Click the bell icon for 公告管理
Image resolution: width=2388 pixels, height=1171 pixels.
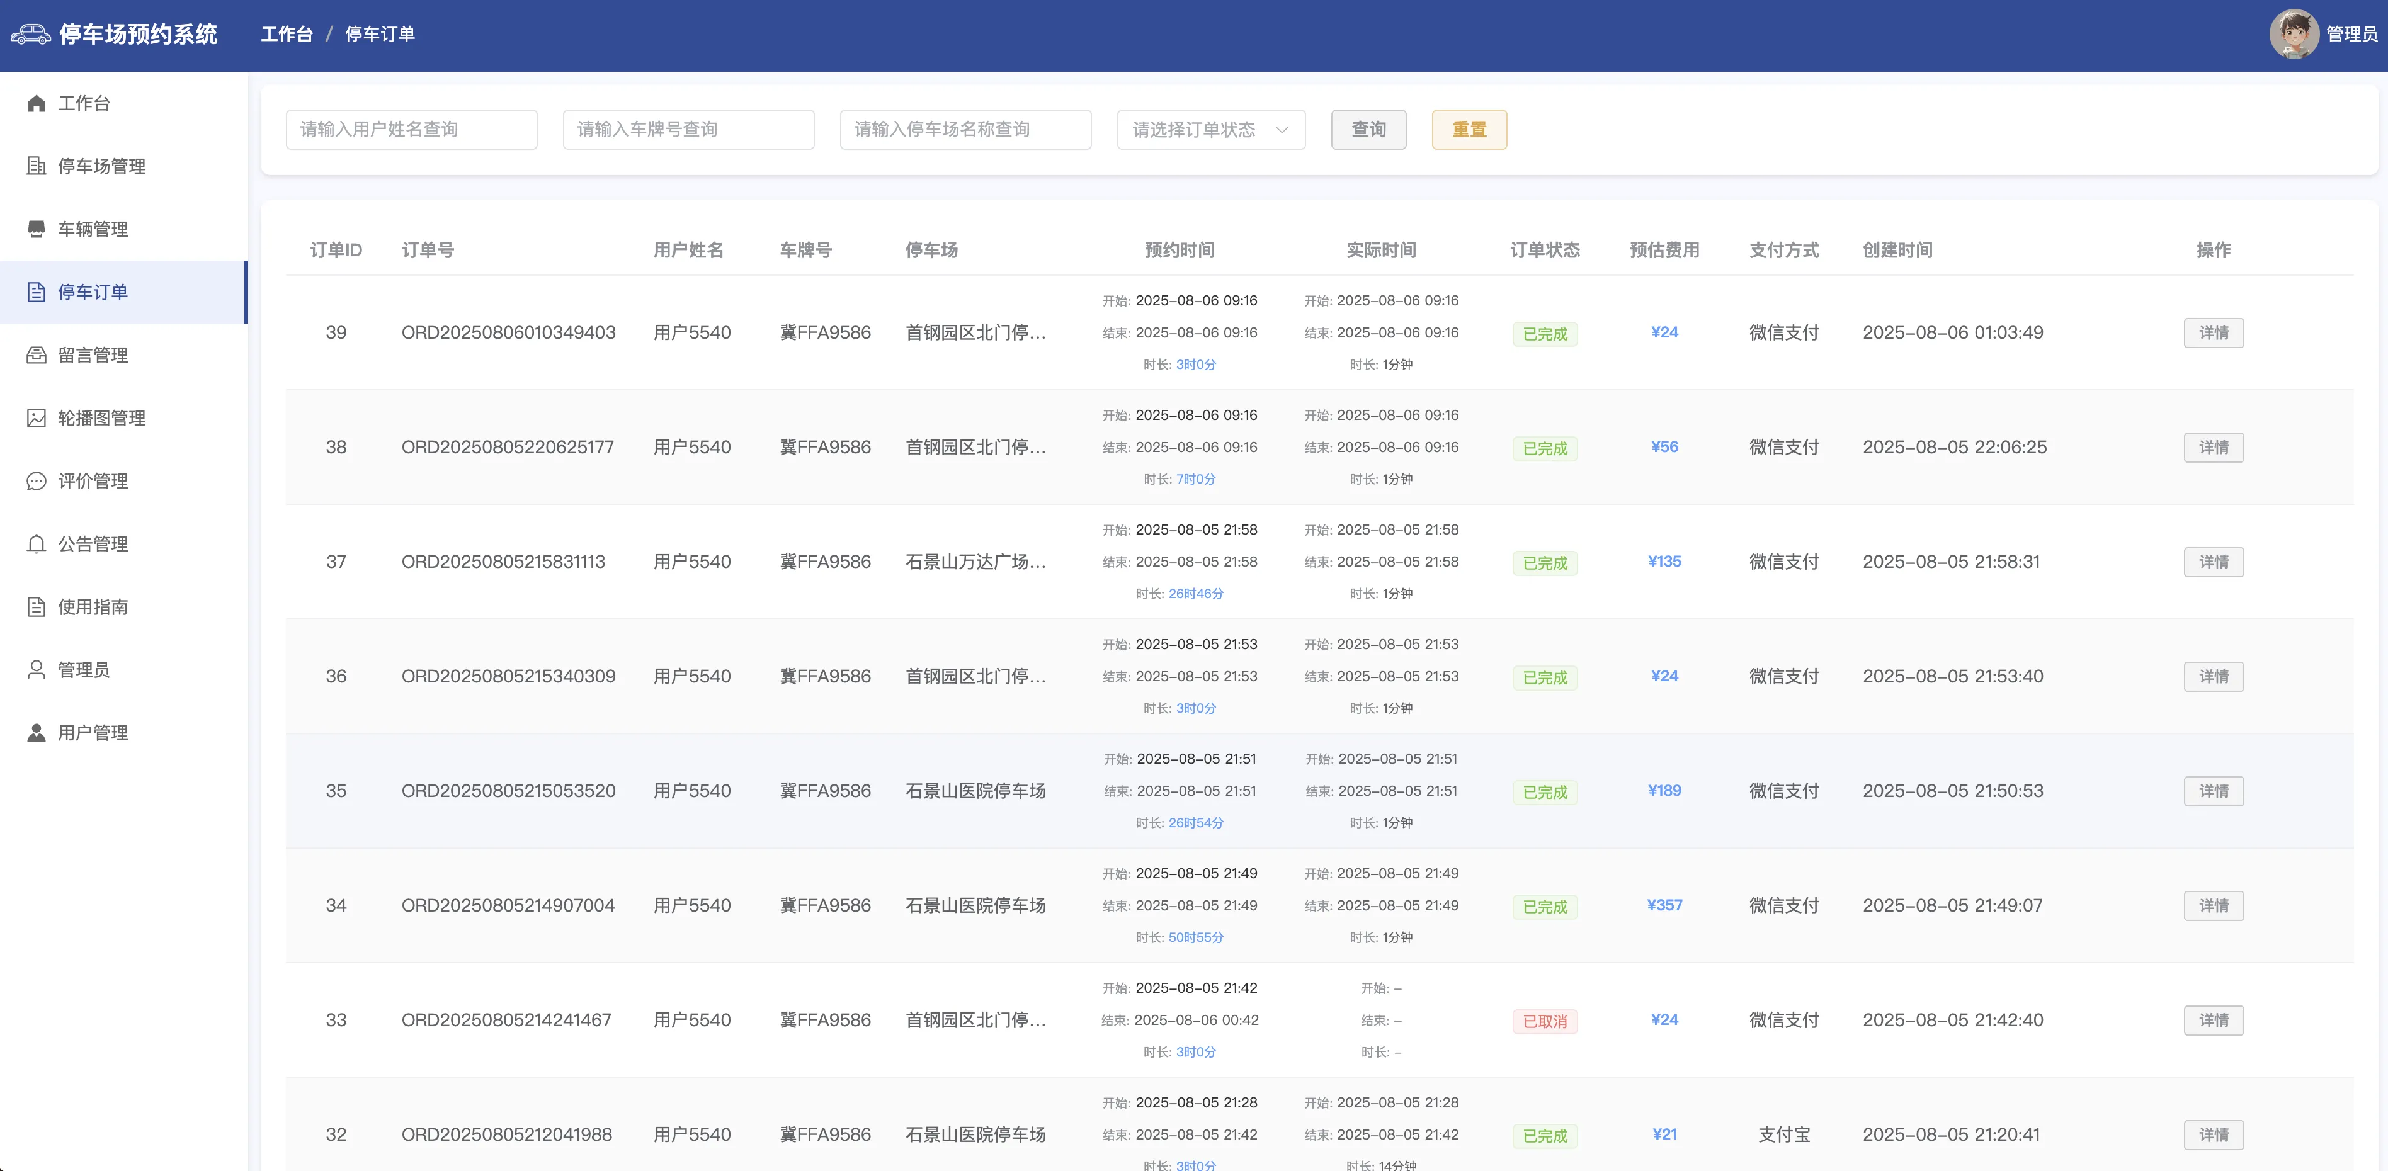[36, 544]
